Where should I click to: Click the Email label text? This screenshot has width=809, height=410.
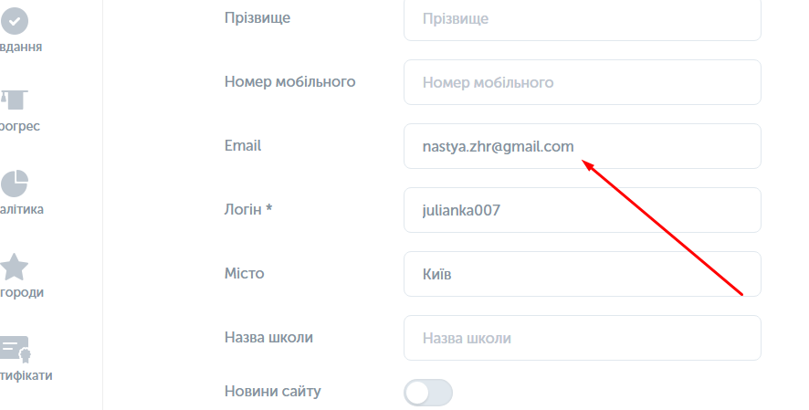tap(243, 145)
